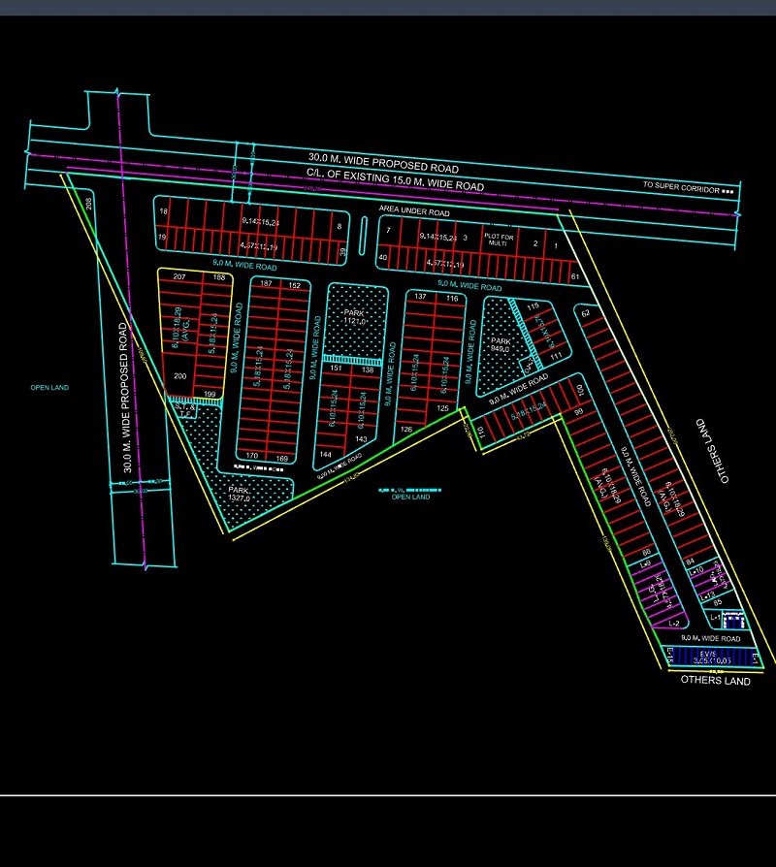
Task: Select the 'PLOT FOR MULTI' label
Action: click(501, 241)
